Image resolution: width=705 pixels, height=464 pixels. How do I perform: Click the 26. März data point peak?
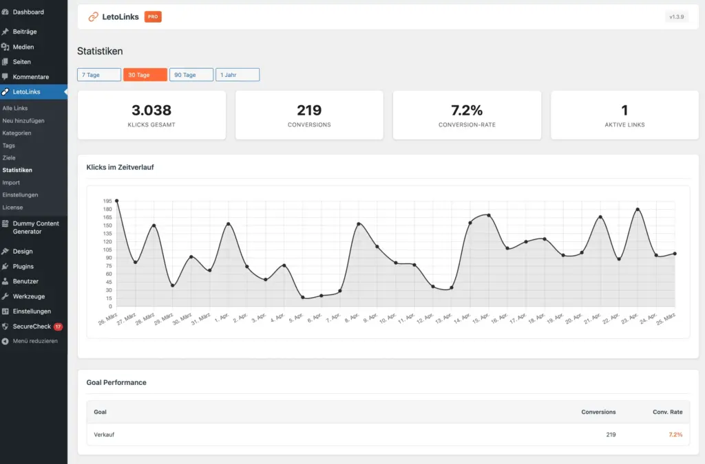pos(117,201)
